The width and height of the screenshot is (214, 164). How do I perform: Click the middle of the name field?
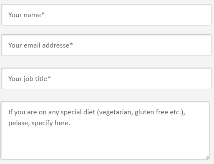pyautogui.click(x=106, y=15)
